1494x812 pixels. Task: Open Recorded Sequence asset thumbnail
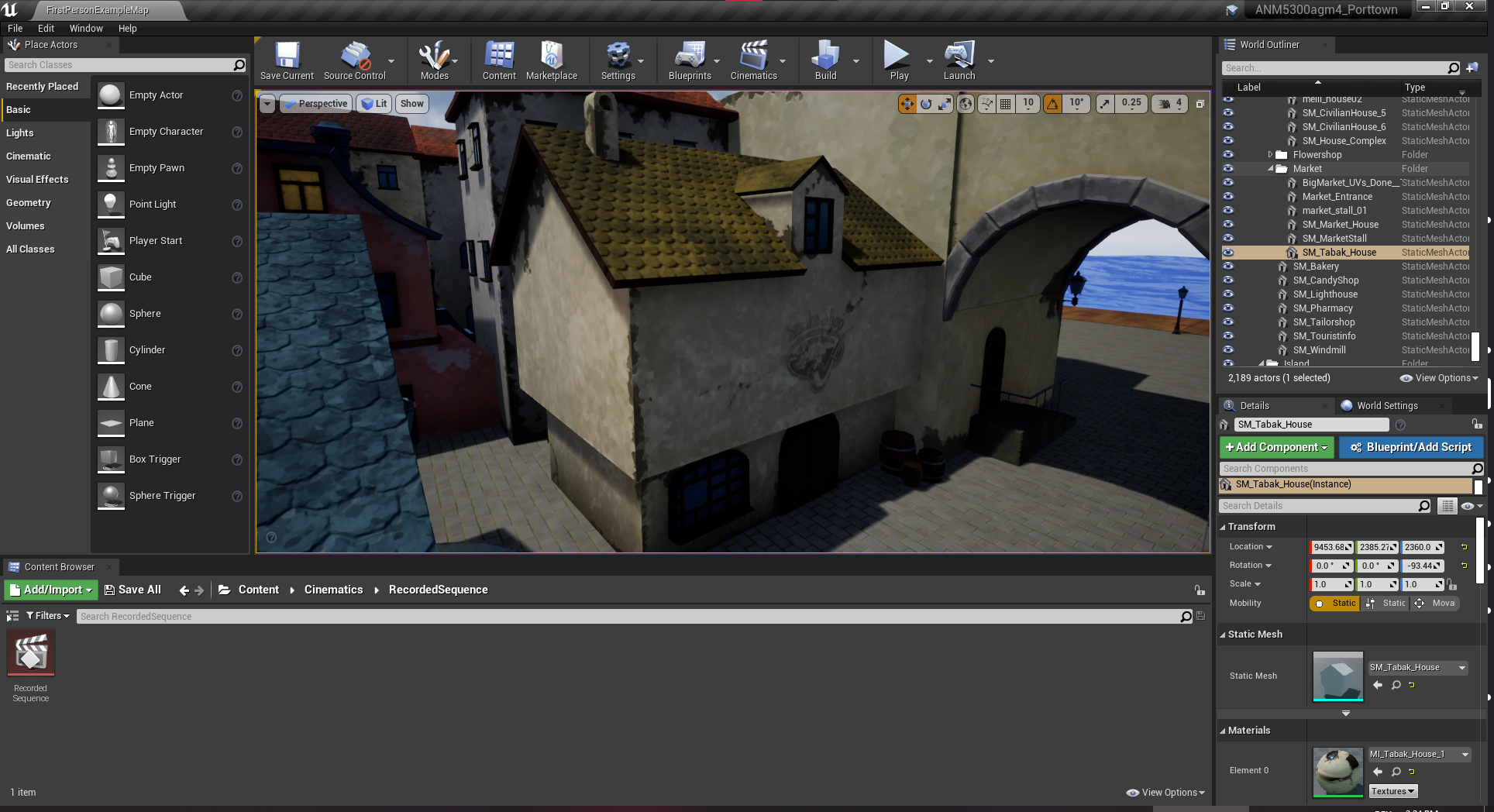click(31, 652)
